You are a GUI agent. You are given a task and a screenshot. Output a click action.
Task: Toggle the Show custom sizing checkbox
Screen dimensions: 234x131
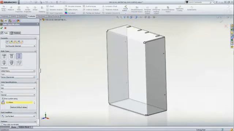pyautogui.click(x=3, y=99)
